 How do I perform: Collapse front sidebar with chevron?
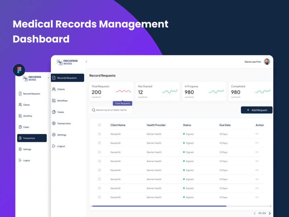[86, 62]
